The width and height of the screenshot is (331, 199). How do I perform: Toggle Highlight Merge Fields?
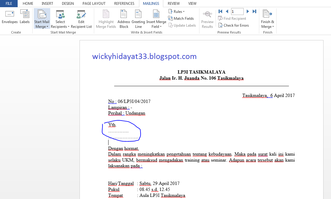[x=106, y=19]
